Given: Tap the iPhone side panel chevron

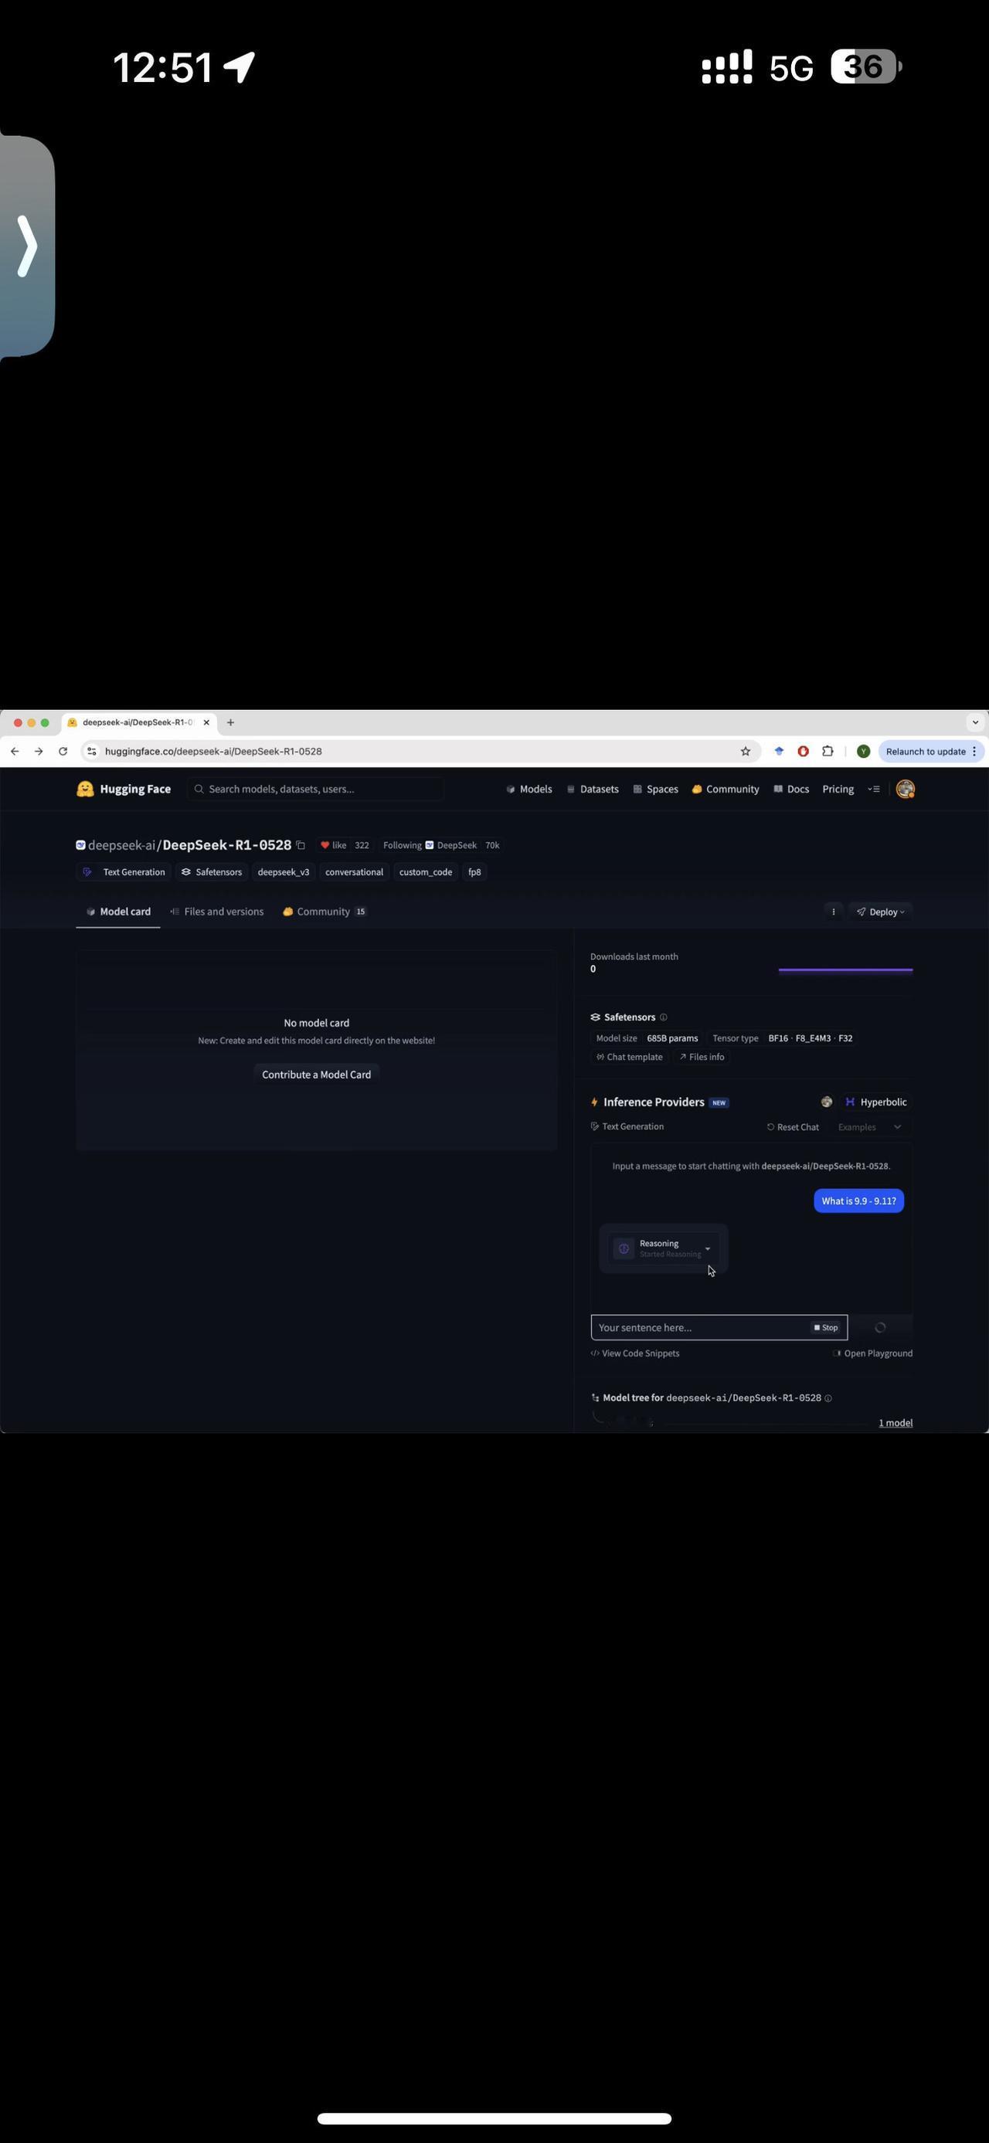Looking at the screenshot, I should pyautogui.click(x=28, y=246).
